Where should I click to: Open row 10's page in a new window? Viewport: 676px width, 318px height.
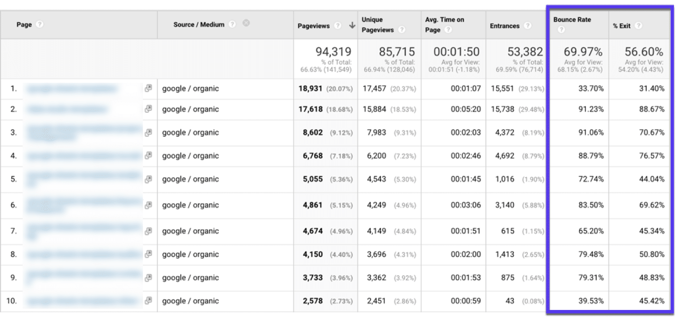[x=149, y=301]
